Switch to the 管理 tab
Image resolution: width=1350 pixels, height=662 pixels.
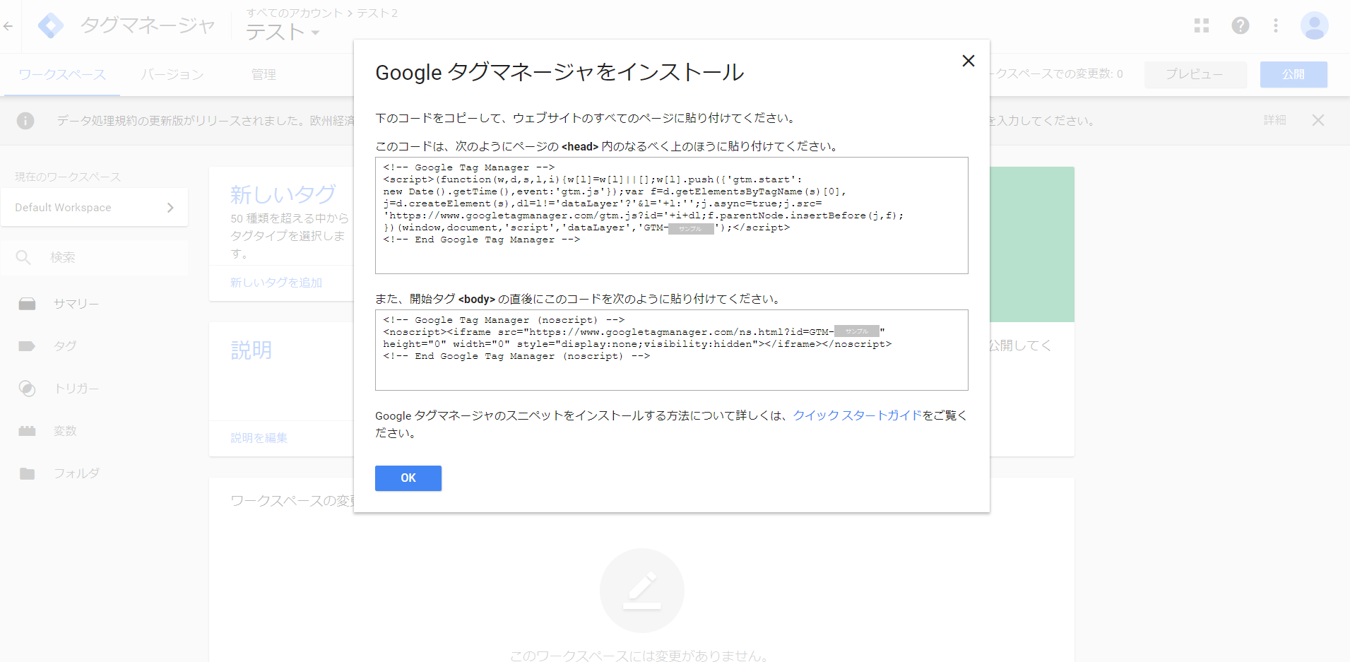click(x=264, y=75)
